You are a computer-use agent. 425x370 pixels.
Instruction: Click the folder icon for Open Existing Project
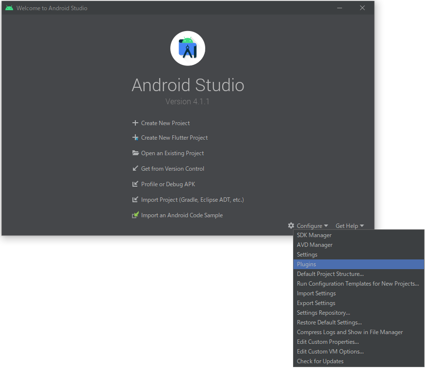pyautogui.click(x=135, y=153)
